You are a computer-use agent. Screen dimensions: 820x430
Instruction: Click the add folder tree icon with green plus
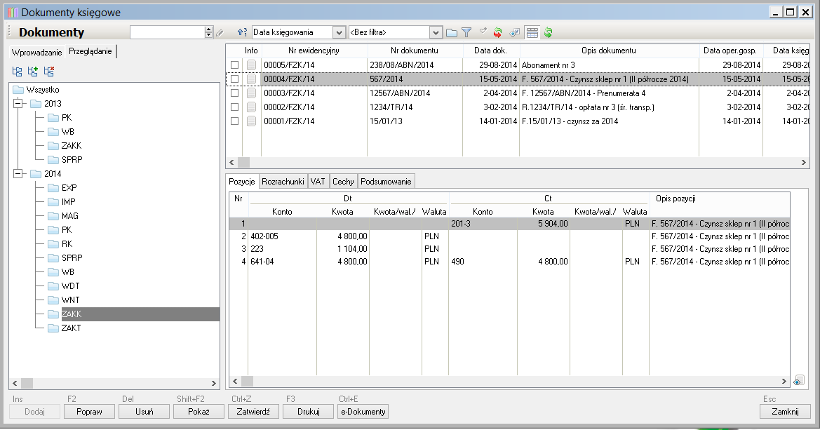coord(33,71)
